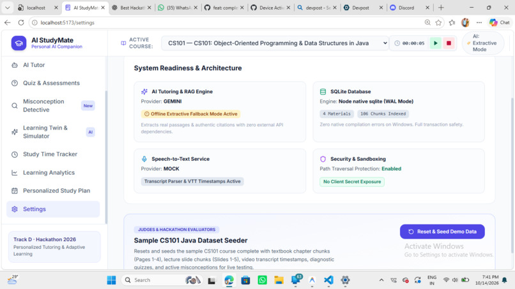
Task: Open Learning Twin & Simulator
Action: point(53,132)
